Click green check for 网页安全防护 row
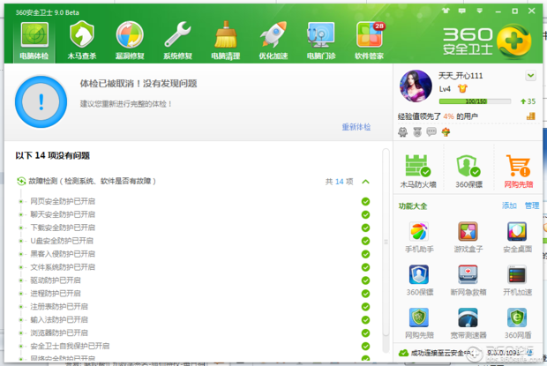This screenshot has width=547, height=366. point(365,201)
